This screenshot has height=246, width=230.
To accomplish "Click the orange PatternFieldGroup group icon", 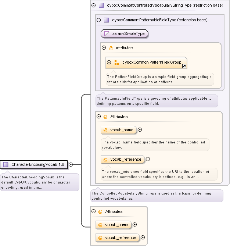I will pos(116,63).
